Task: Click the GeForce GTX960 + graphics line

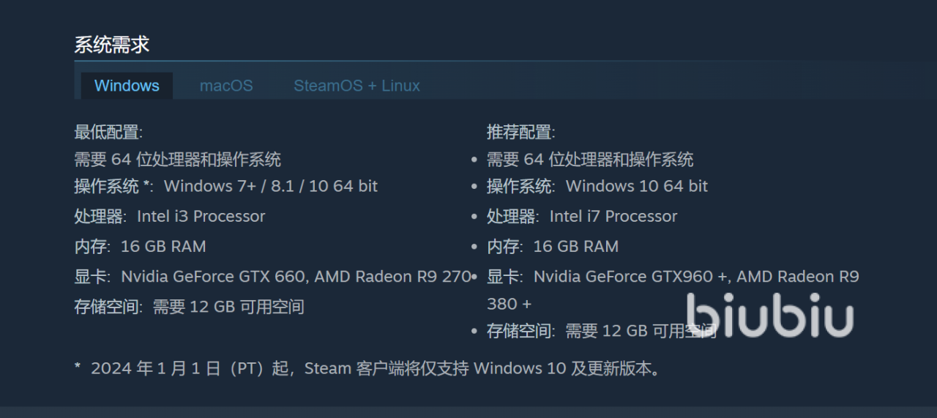Action: [673, 290]
